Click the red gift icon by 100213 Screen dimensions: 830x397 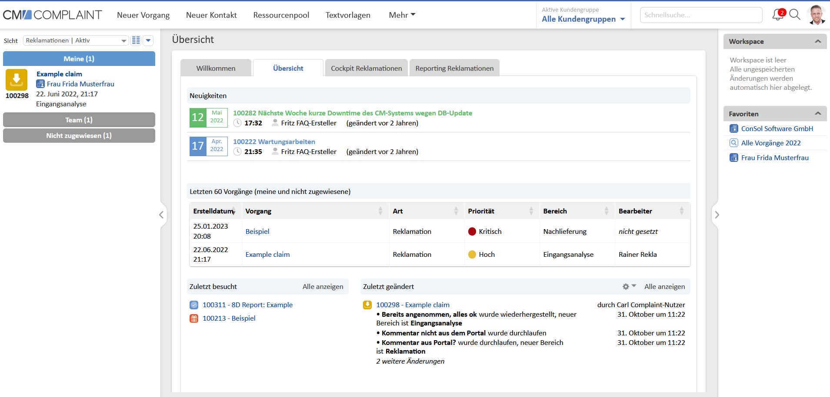click(x=194, y=318)
